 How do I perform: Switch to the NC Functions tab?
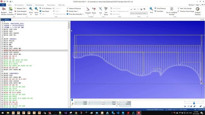click(19, 5)
